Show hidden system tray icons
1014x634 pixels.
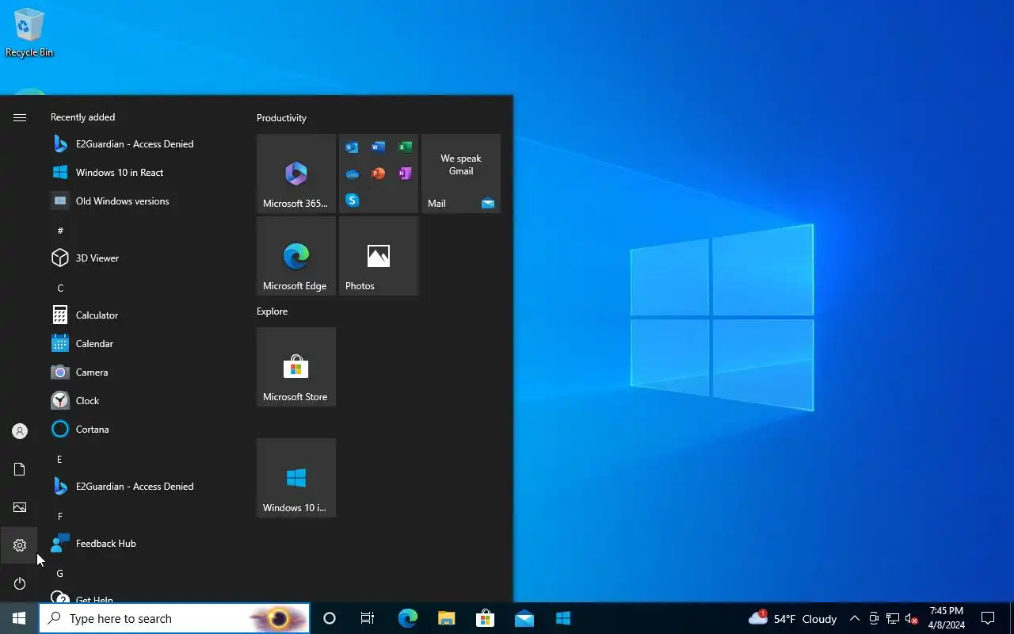click(854, 618)
